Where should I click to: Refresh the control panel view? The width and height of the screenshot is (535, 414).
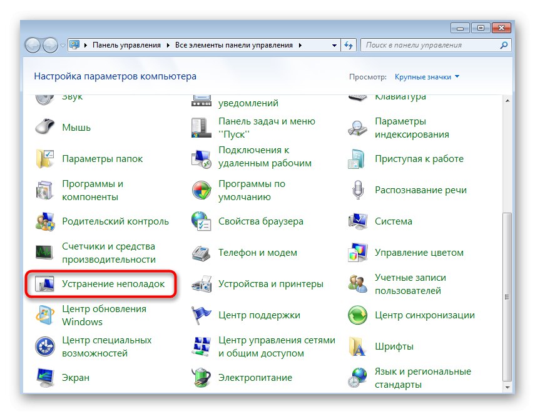pyautogui.click(x=349, y=45)
